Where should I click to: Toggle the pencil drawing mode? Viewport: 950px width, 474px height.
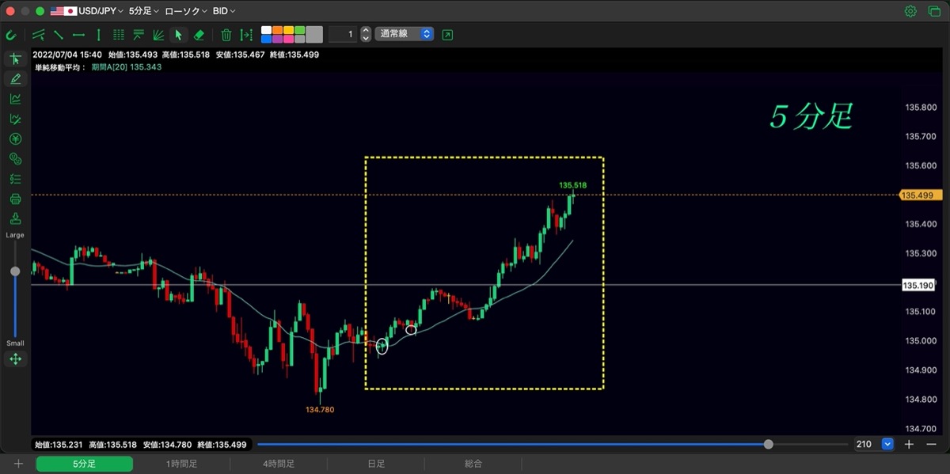click(x=15, y=78)
